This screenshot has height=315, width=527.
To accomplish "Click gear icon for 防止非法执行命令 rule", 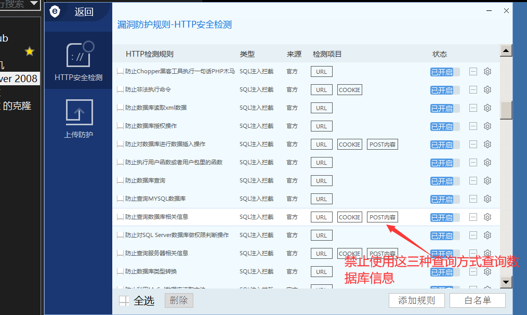I will [x=487, y=90].
